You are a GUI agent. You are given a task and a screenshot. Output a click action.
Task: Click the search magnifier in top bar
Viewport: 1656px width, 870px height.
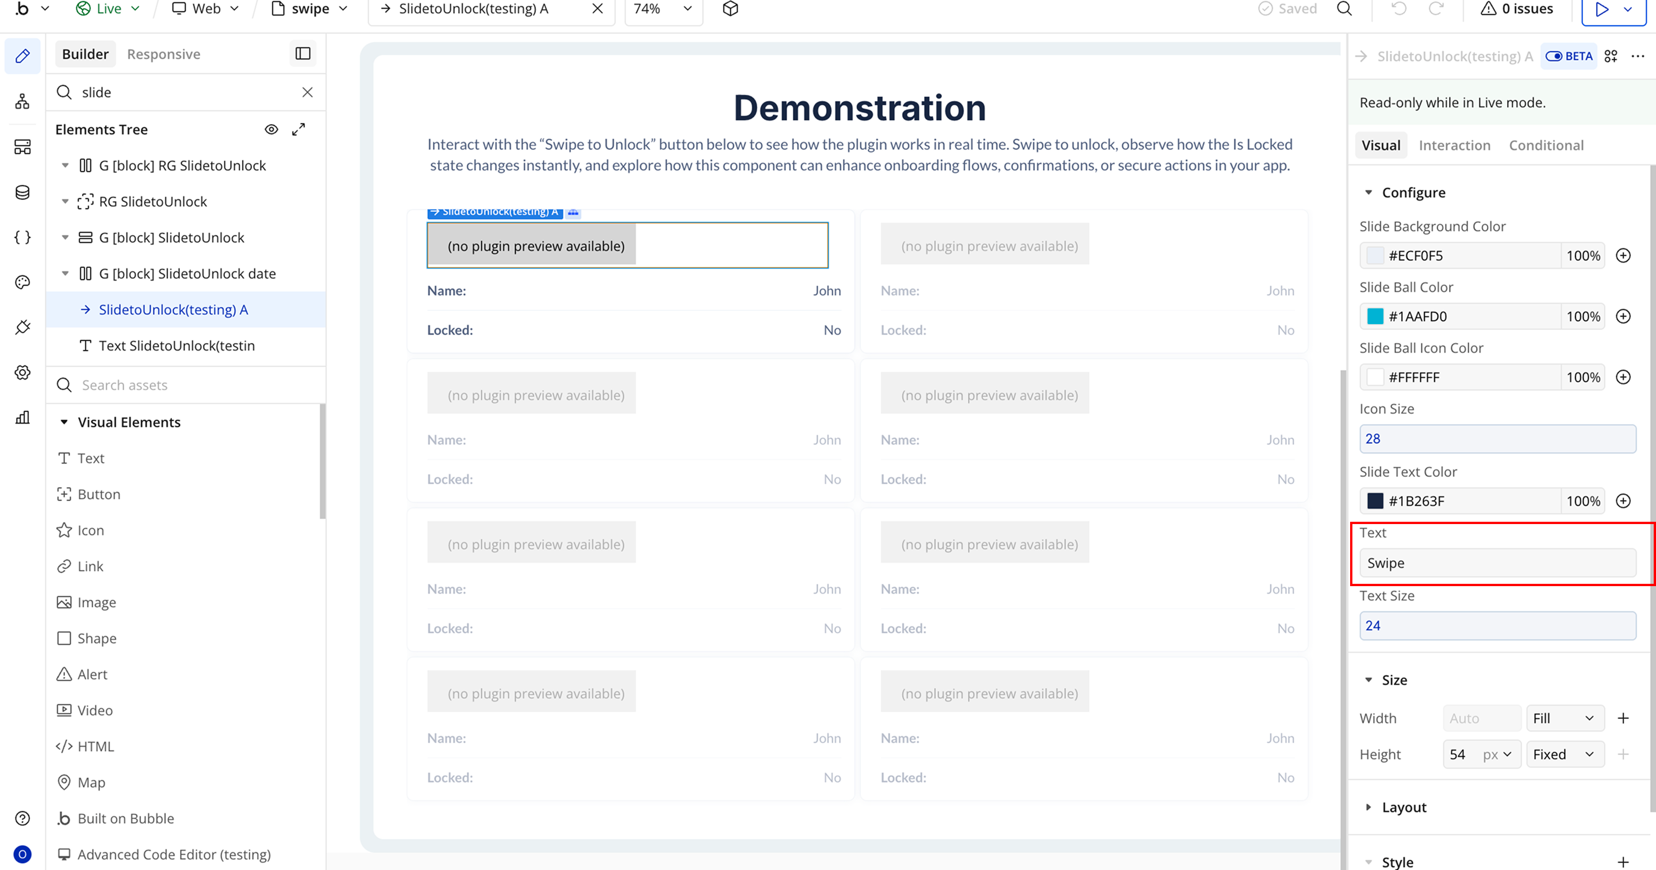pos(1344,9)
